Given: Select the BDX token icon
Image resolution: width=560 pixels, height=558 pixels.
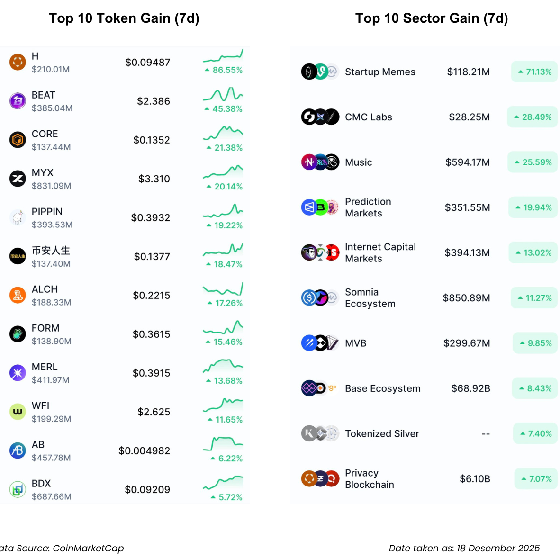Looking at the screenshot, I should (x=18, y=489).
